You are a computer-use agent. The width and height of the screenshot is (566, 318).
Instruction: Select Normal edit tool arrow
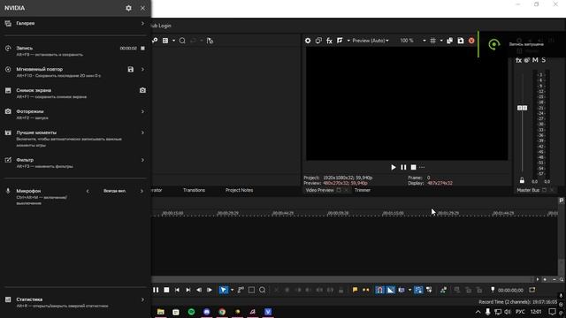tap(224, 290)
